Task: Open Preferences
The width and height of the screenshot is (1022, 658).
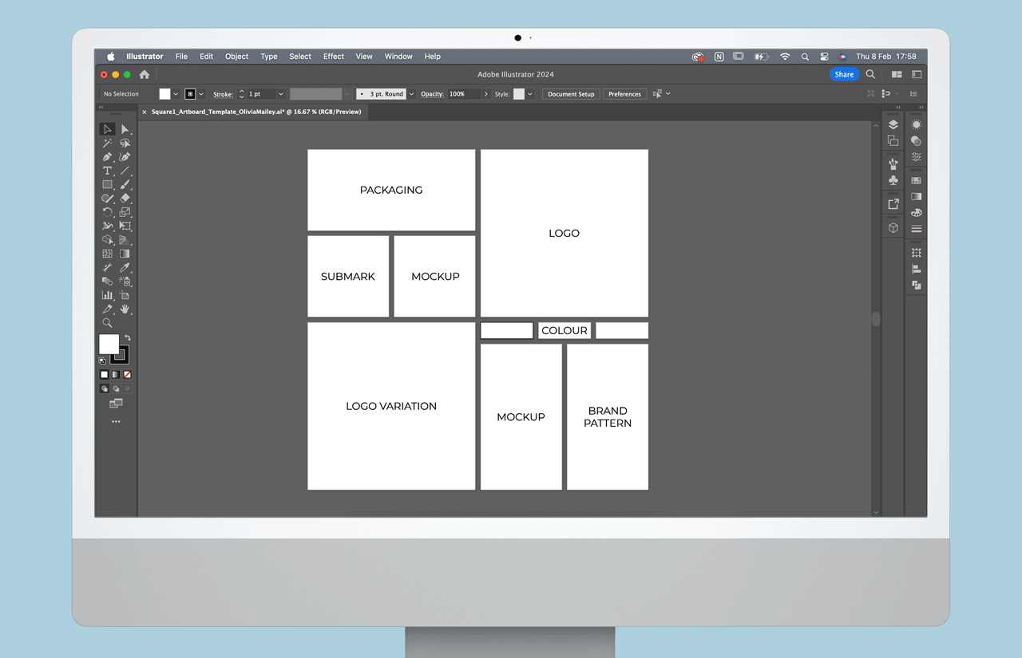Action: coord(624,94)
